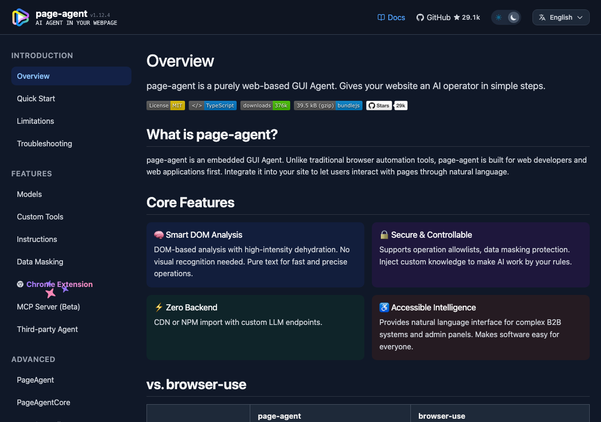Click the 'CDN or NPM import' description text
Screen dimensions: 601x422
pos(238,322)
